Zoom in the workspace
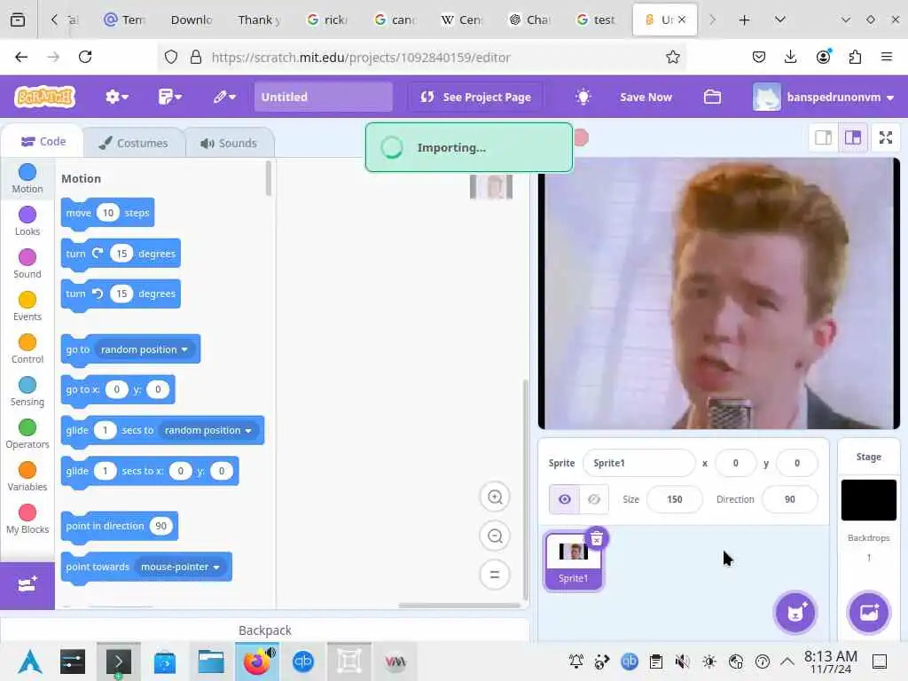 coord(495,497)
